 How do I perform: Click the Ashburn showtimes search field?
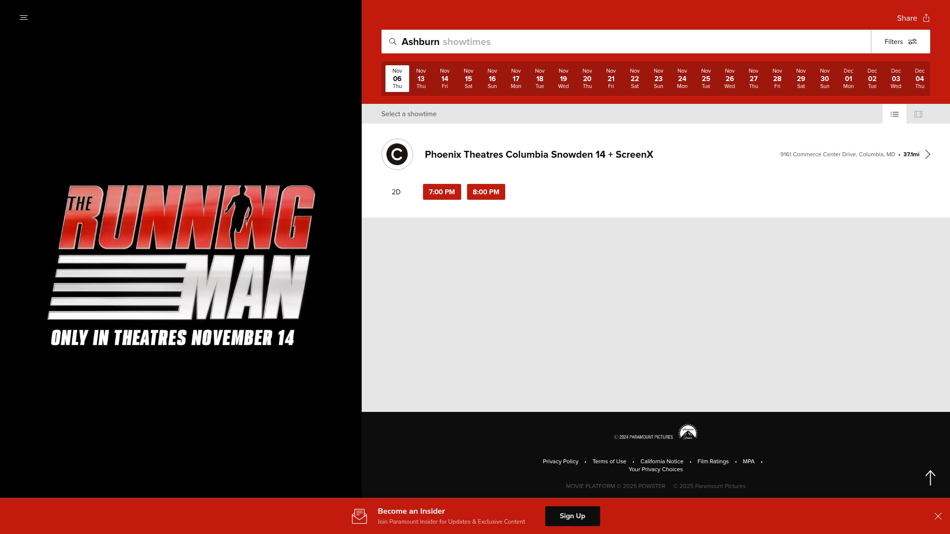click(x=626, y=42)
